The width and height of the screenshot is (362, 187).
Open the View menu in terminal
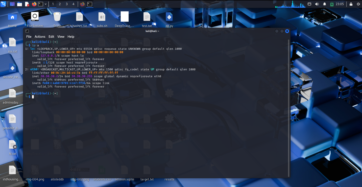pyautogui.click(x=61, y=37)
